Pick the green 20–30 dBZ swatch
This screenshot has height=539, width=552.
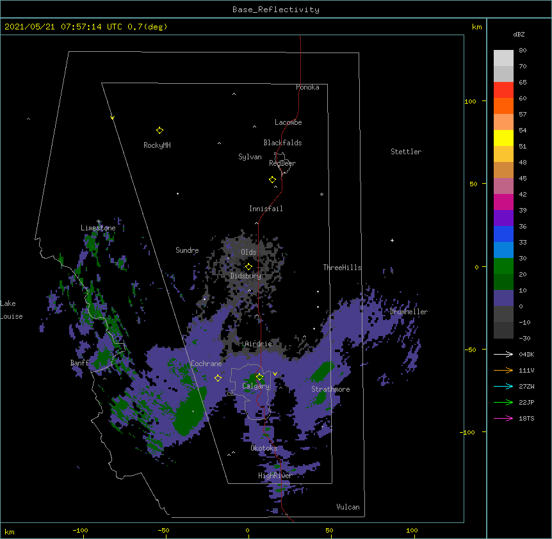click(503, 266)
